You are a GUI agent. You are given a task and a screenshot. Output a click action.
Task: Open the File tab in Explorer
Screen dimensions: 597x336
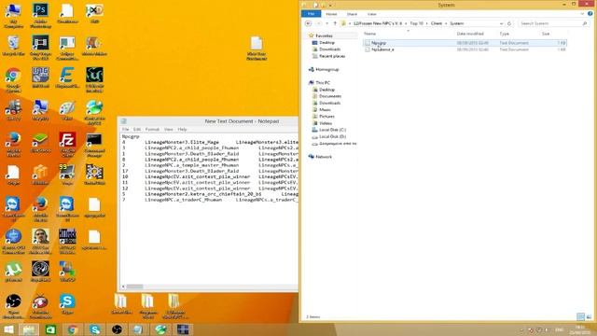pos(311,14)
